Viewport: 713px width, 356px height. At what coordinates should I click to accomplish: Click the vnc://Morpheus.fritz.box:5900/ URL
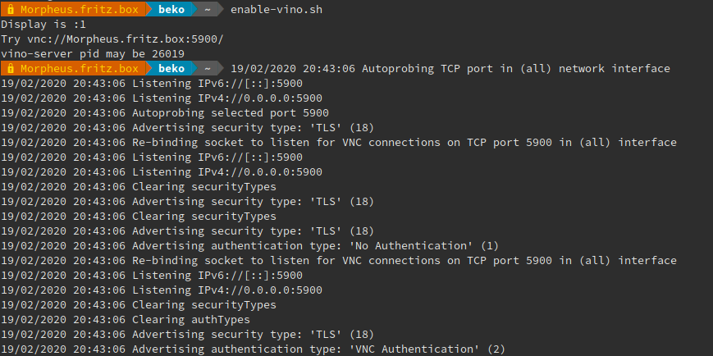pos(125,39)
